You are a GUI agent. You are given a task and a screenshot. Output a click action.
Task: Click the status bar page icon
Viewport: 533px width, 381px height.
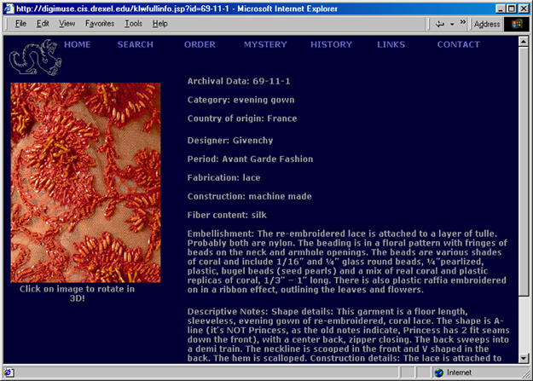point(9,372)
